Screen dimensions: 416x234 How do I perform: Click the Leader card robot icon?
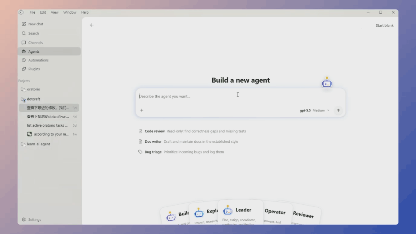228,210
